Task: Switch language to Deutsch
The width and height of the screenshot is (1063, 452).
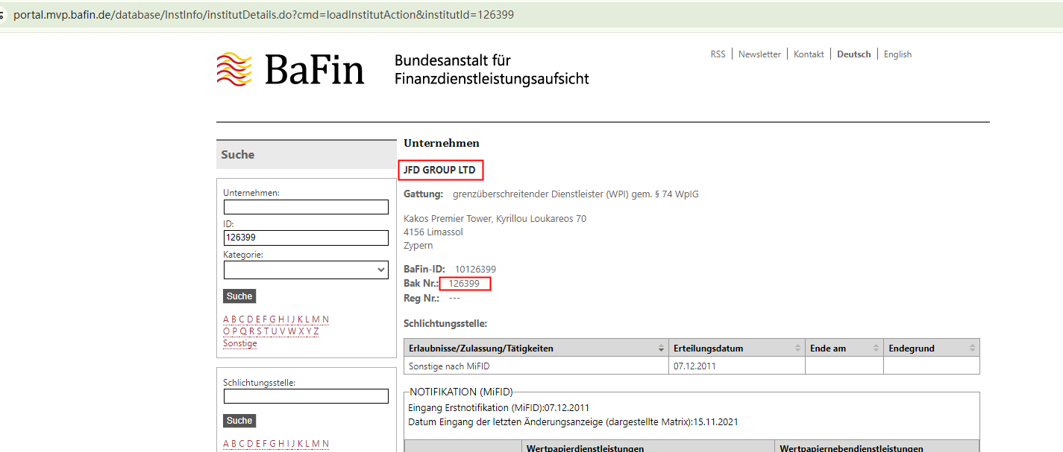Action: tap(853, 54)
